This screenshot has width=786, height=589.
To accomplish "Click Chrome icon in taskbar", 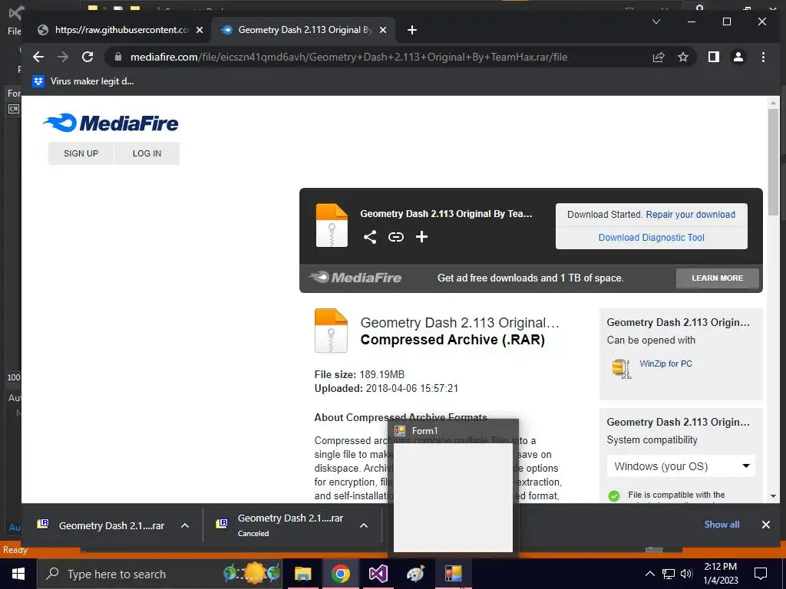I will tap(340, 574).
